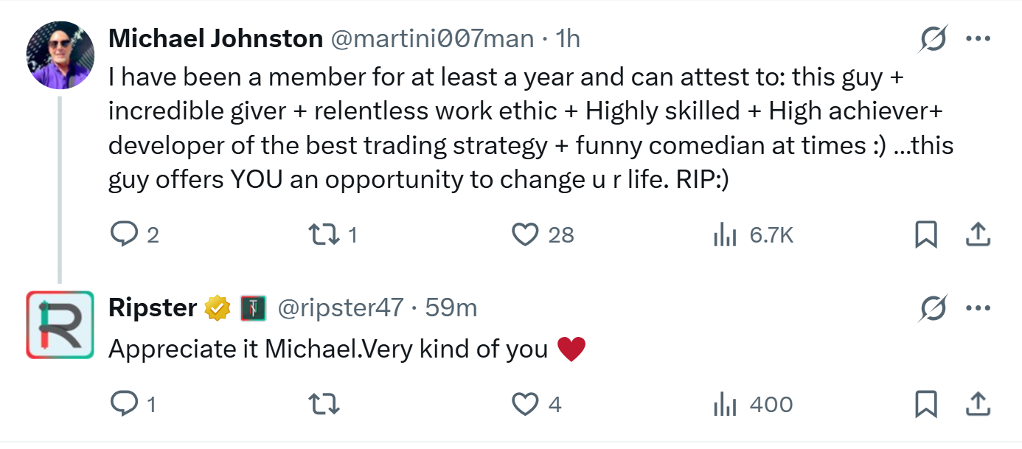Viewport: 1022px width, 449px height.
Task: Share Ripster's reply
Action: 977,404
